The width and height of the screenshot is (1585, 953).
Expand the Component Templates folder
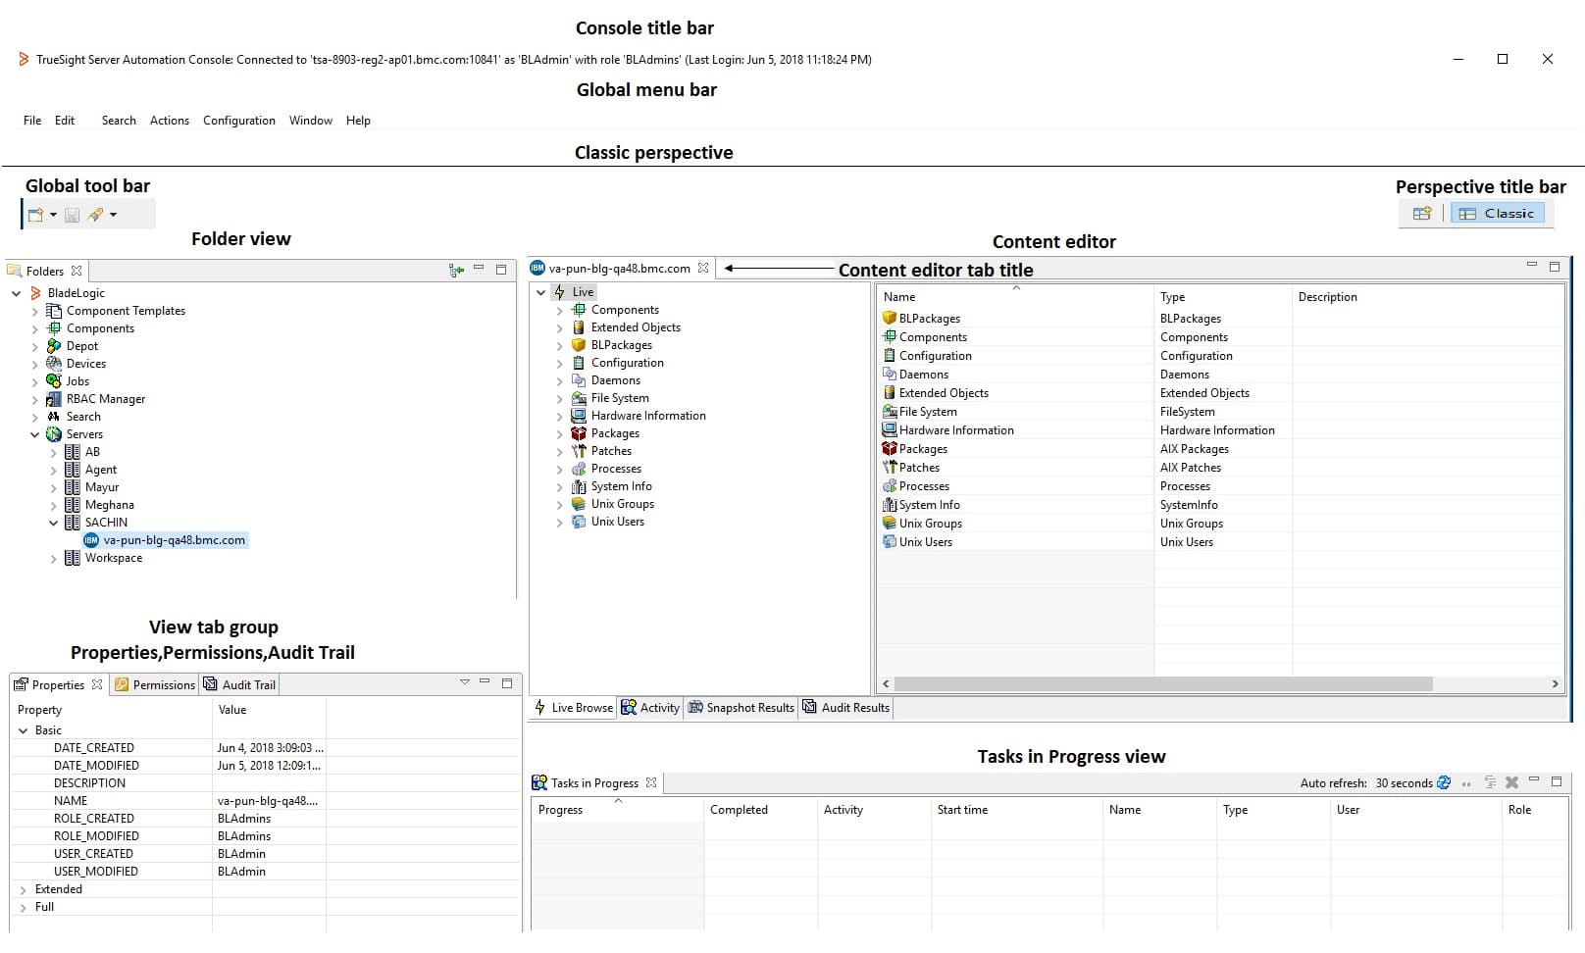35,311
